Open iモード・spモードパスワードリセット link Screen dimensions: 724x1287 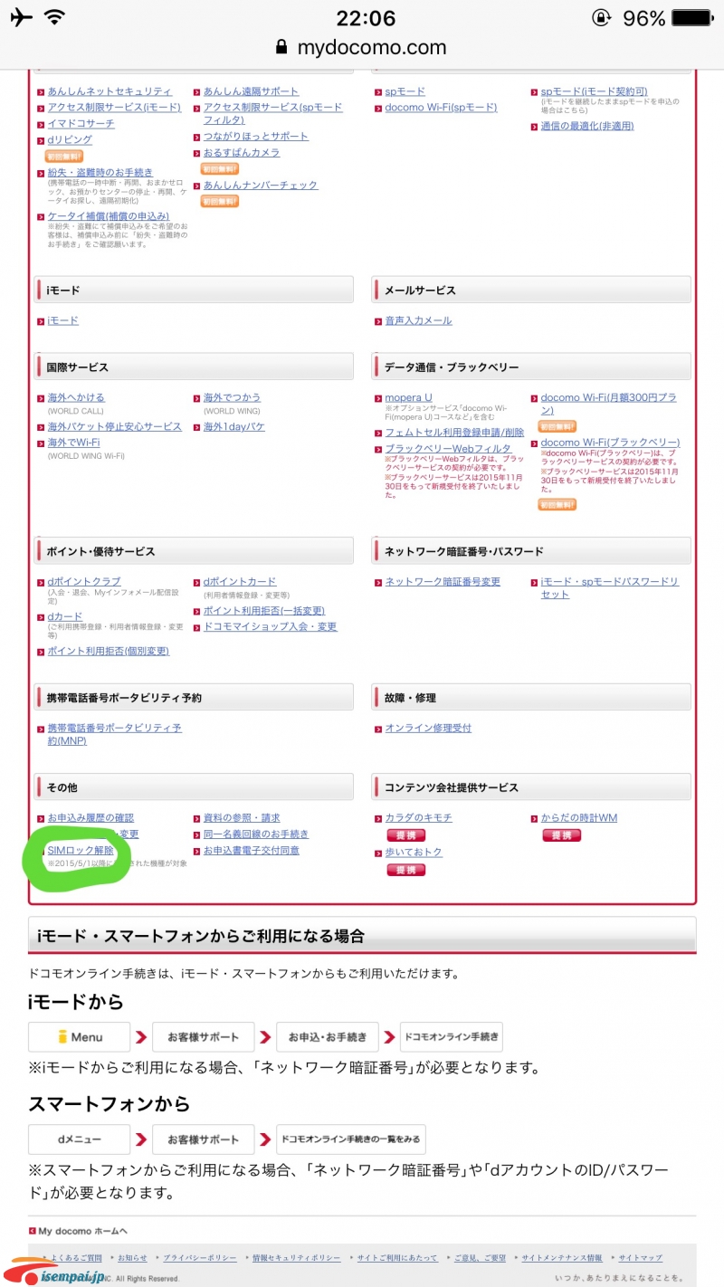tap(609, 587)
